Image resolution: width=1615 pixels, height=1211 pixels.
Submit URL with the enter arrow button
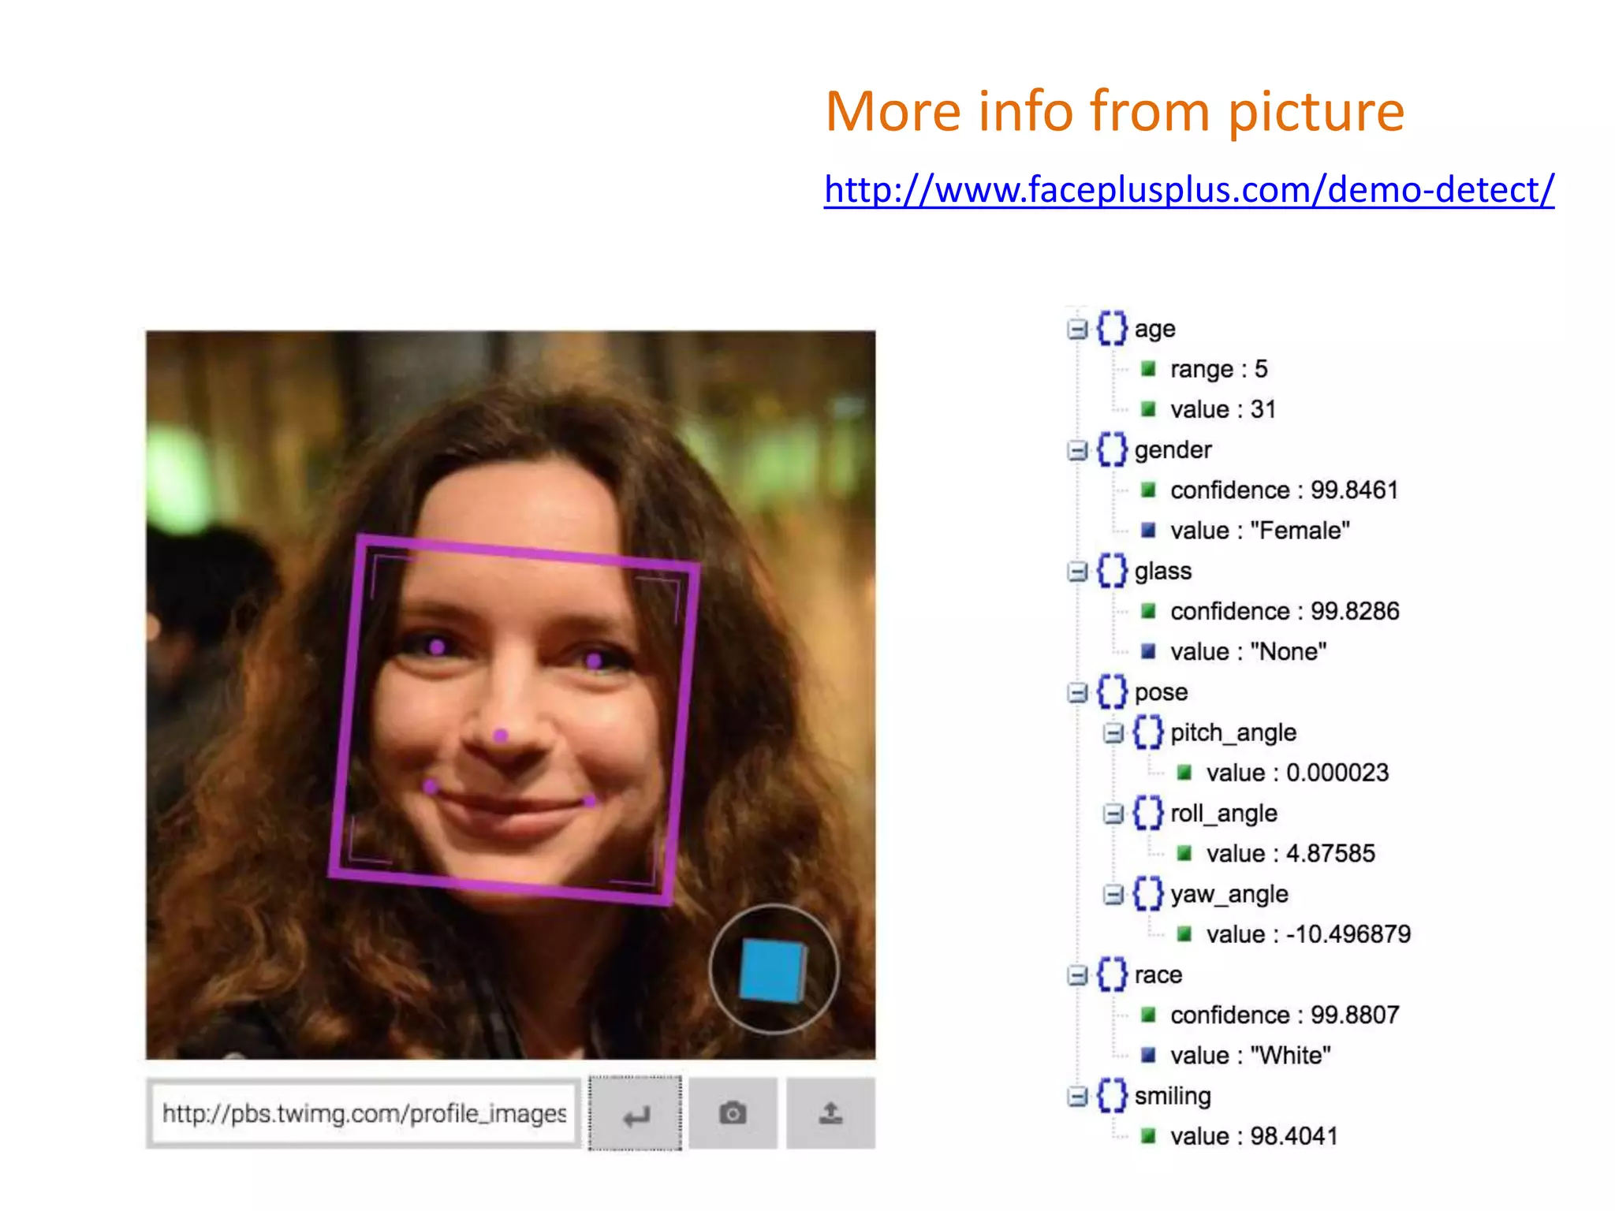pos(636,1113)
